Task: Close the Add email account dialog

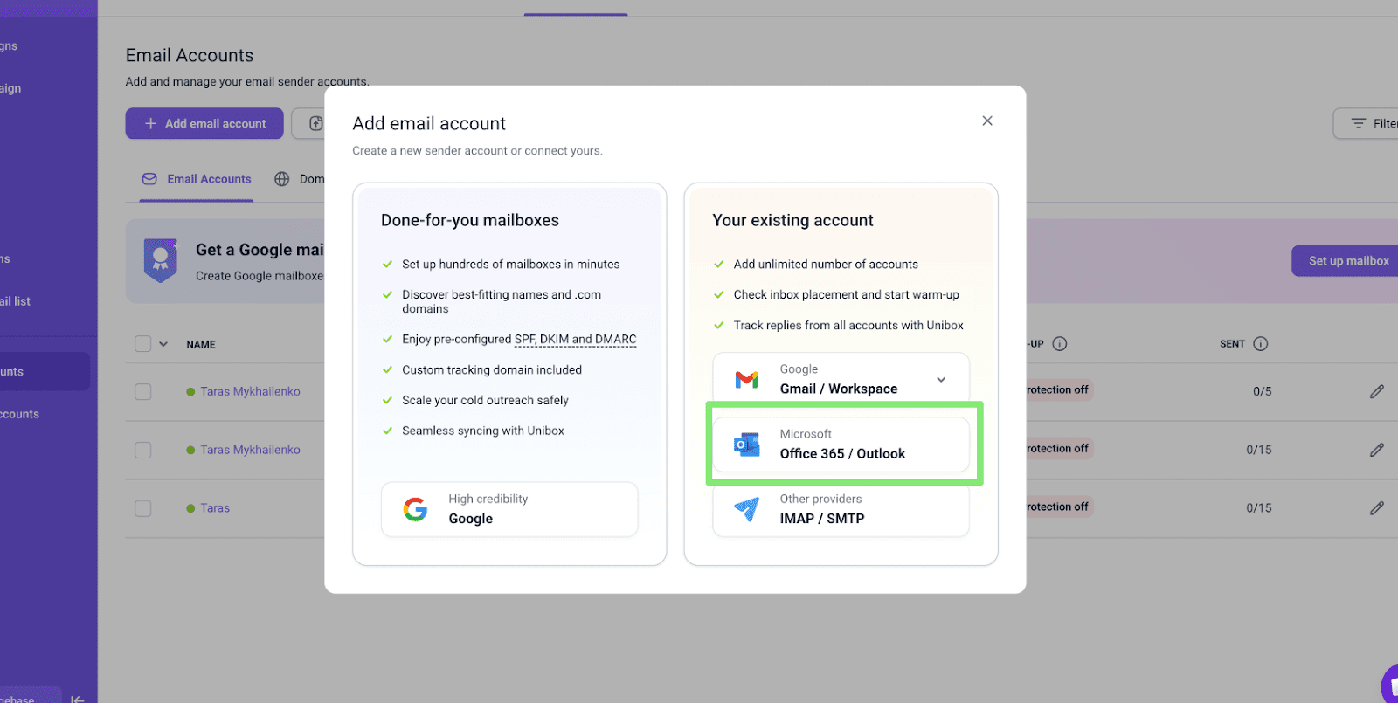Action: pos(986,121)
